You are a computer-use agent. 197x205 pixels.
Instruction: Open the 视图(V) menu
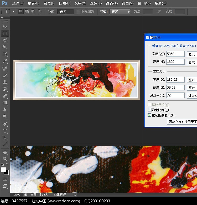127,3
